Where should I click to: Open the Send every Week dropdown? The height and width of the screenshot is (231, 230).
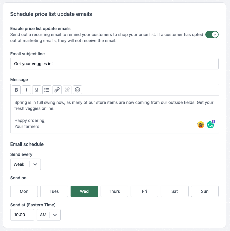tap(26, 164)
